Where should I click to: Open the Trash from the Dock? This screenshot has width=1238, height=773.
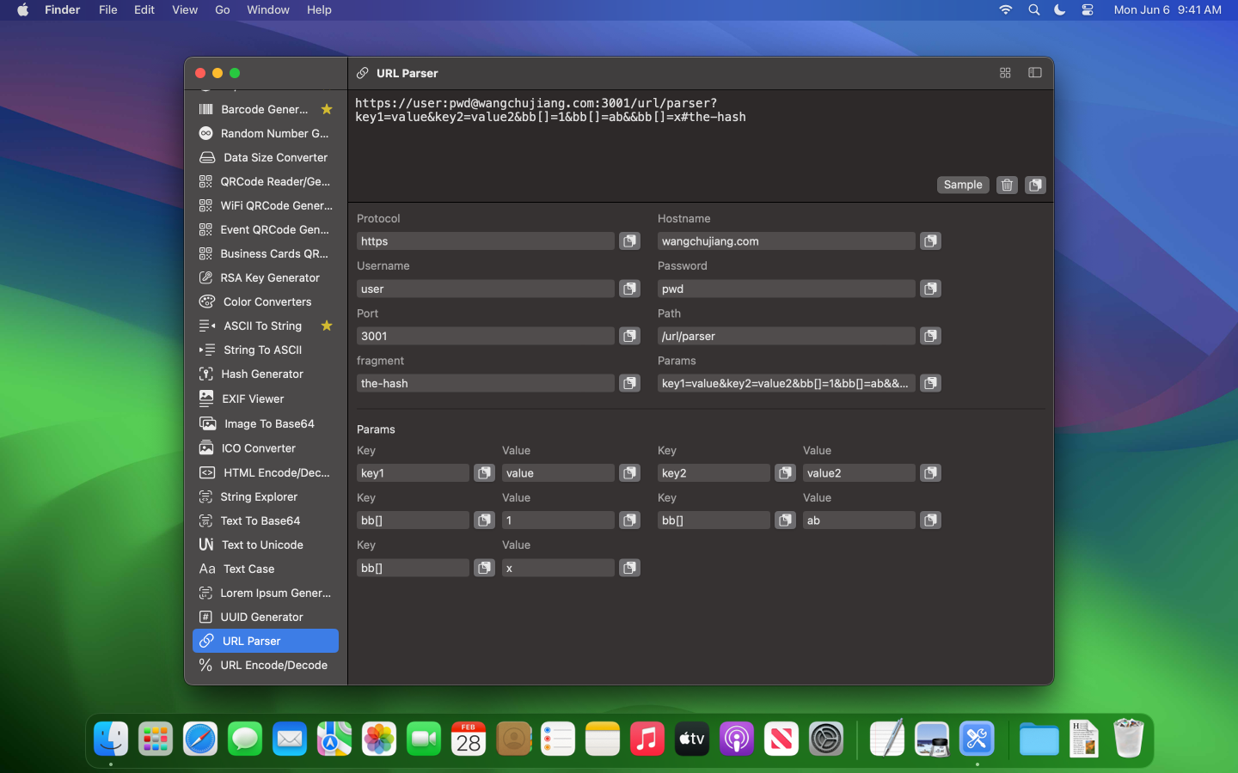pos(1129,739)
